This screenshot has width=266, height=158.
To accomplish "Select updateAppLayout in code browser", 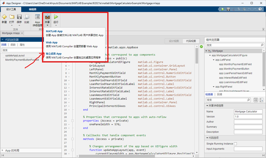I will tap(15, 55).
